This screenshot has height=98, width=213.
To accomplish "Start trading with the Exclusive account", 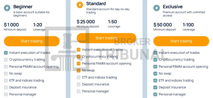I will click(181, 41).
